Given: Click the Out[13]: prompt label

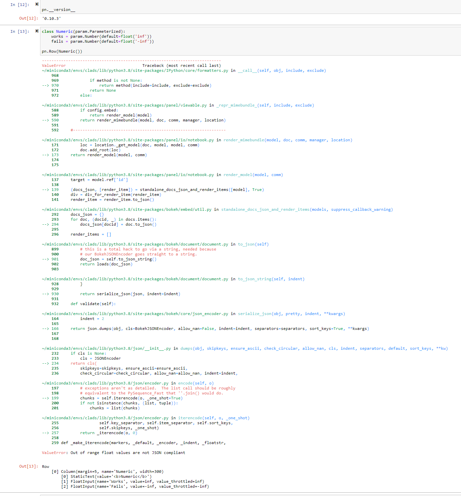Looking at the screenshot, I should click(x=27, y=466).
